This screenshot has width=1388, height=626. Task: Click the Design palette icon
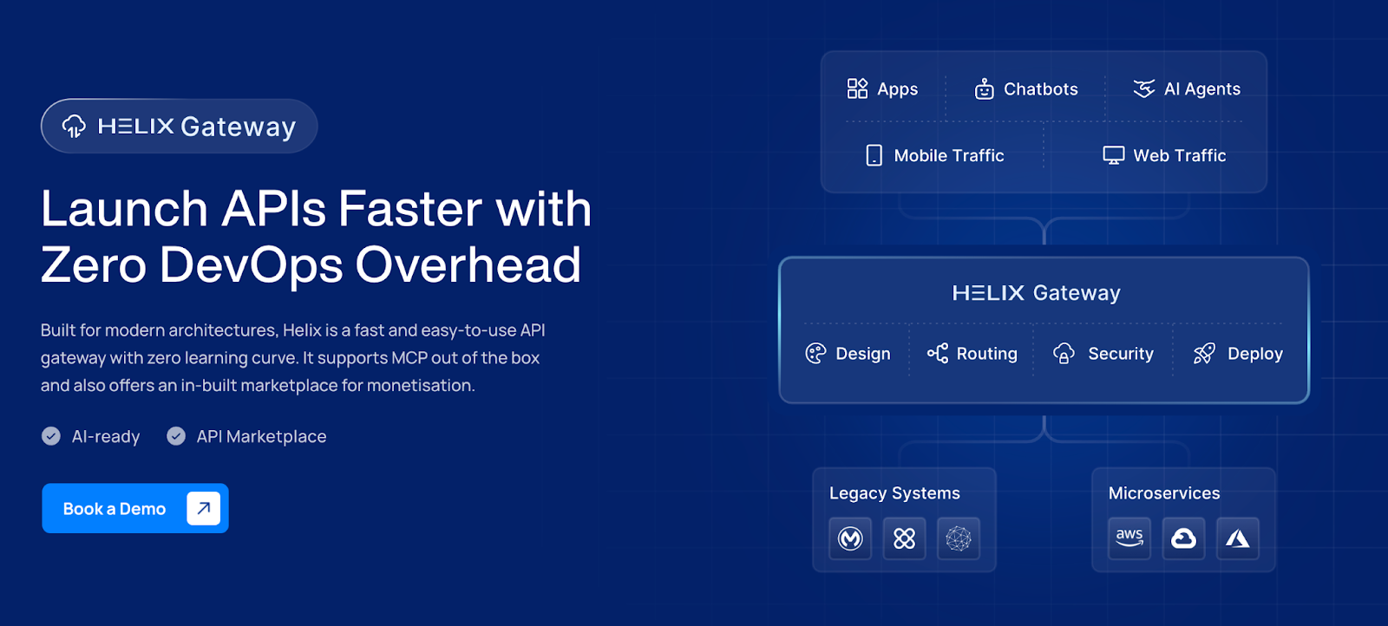click(815, 353)
